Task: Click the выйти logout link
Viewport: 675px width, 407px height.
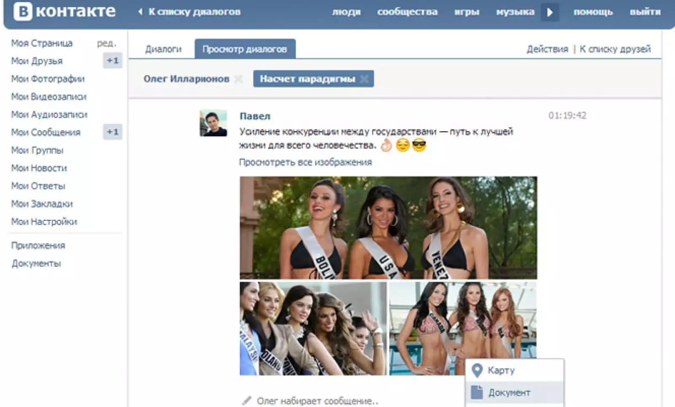Action: (645, 12)
